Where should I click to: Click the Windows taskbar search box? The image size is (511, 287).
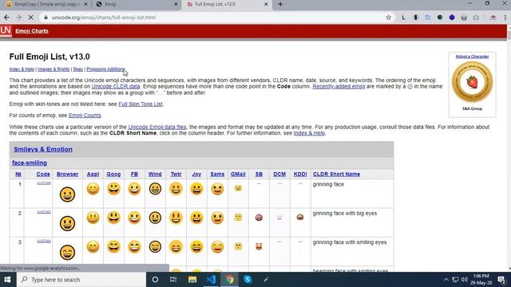(x=81, y=280)
